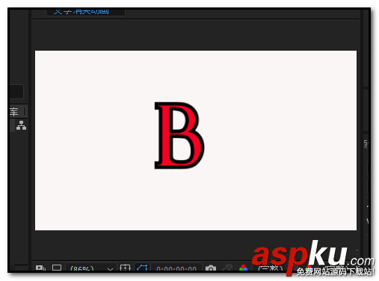379x281 pixels.
Task: Open grid and guide options icon
Action: pos(125,268)
